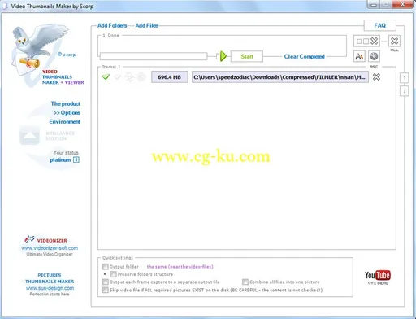
Task: Move item up with the up arrow
Action: pos(404,78)
